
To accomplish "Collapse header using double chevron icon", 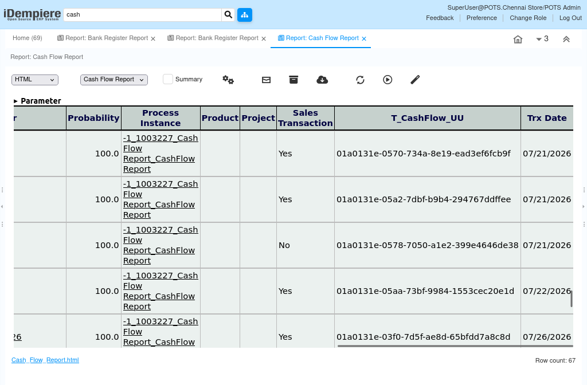I will point(566,40).
